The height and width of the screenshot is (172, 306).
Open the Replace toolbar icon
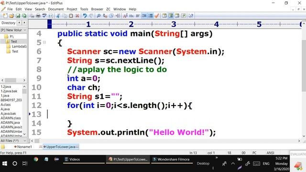pos(105,16)
